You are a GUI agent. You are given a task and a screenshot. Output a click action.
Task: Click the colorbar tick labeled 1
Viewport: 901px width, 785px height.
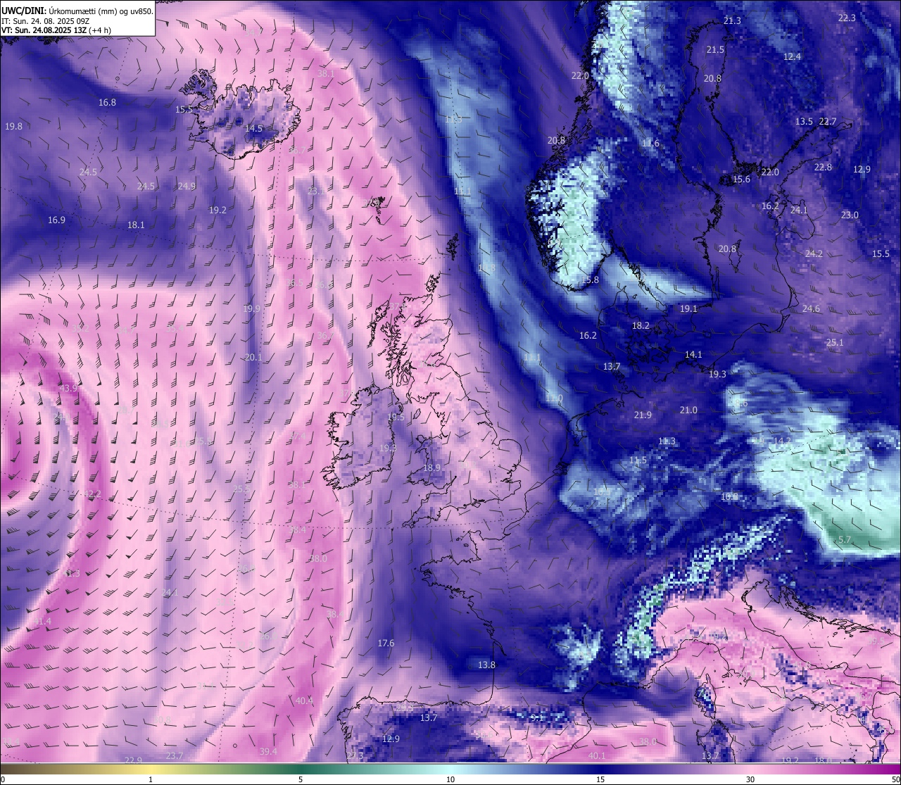pos(151,779)
